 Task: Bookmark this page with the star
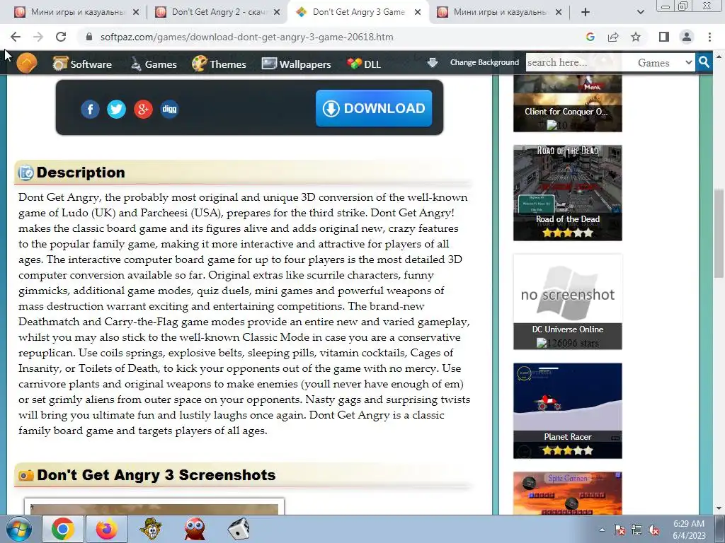pos(636,37)
